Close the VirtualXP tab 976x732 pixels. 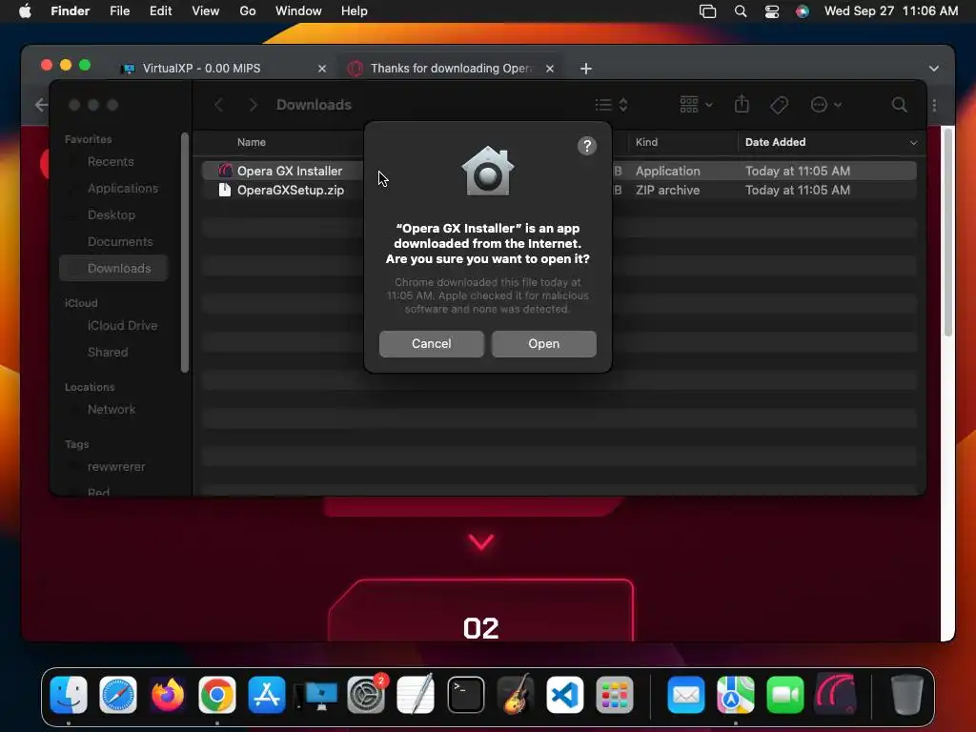[x=322, y=69]
